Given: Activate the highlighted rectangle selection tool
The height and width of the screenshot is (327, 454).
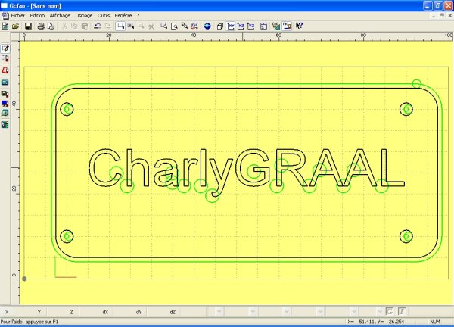Looking at the screenshot, I should click(120, 26).
